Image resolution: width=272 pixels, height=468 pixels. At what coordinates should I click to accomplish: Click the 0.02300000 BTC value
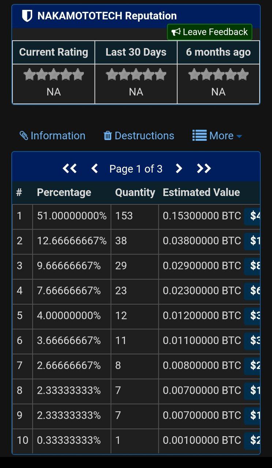click(202, 291)
